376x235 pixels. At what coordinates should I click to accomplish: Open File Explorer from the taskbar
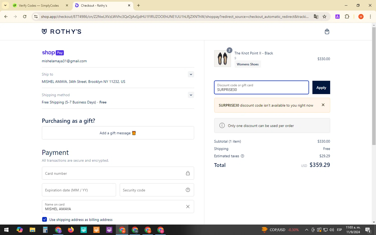[32, 230]
